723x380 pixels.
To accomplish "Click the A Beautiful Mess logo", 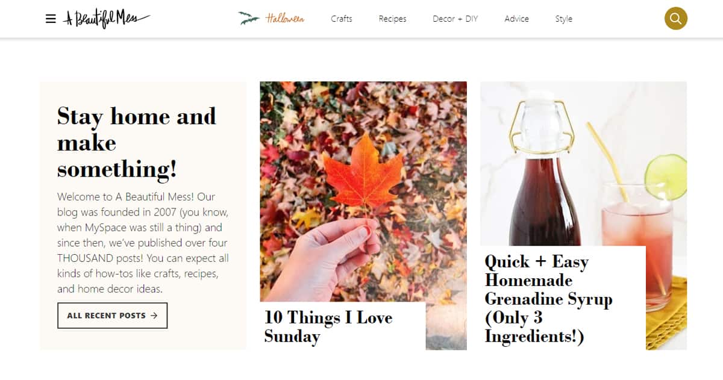I will point(106,19).
